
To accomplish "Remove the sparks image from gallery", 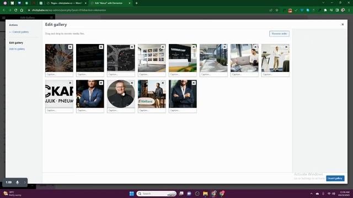I will tap(70, 47).
